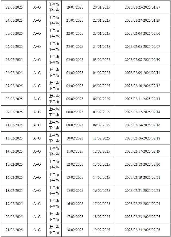Click 2025/02/18-2025/02/20 result range
Image resolution: width=171 pixels, height=237 pixels.
coord(142,164)
